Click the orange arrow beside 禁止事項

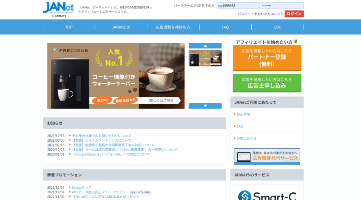click(x=235, y=114)
